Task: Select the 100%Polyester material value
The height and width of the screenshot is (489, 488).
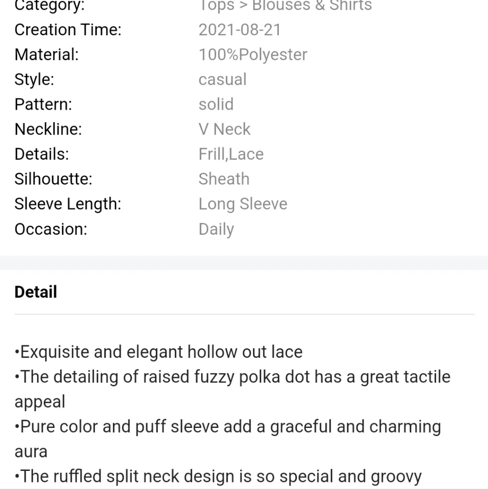Action: 253,55
